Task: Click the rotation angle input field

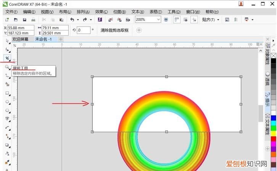Action: (x=84, y=30)
